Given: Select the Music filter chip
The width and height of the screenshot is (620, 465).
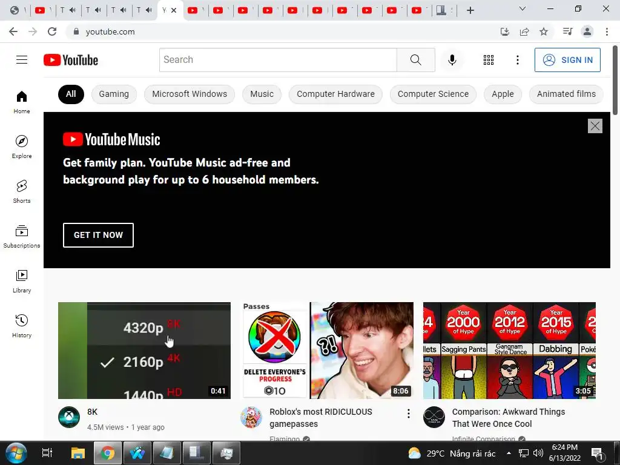Looking at the screenshot, I should point(262,94).
